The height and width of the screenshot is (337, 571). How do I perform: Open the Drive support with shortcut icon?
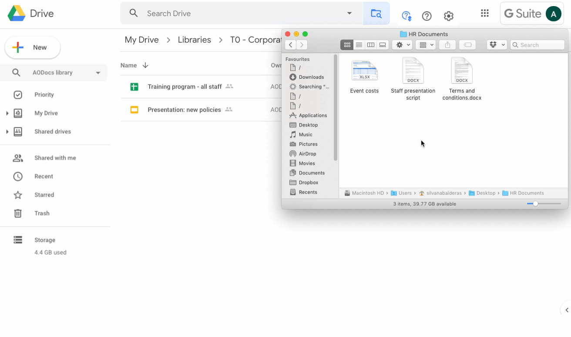[x=406, y=16]
